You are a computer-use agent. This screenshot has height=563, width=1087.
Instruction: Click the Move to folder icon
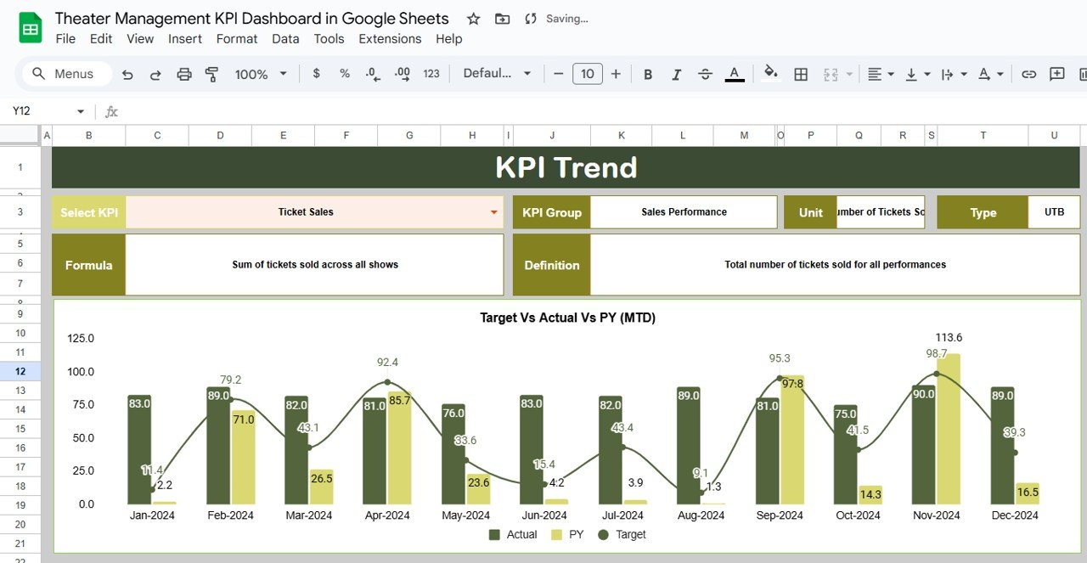[503, 19]
